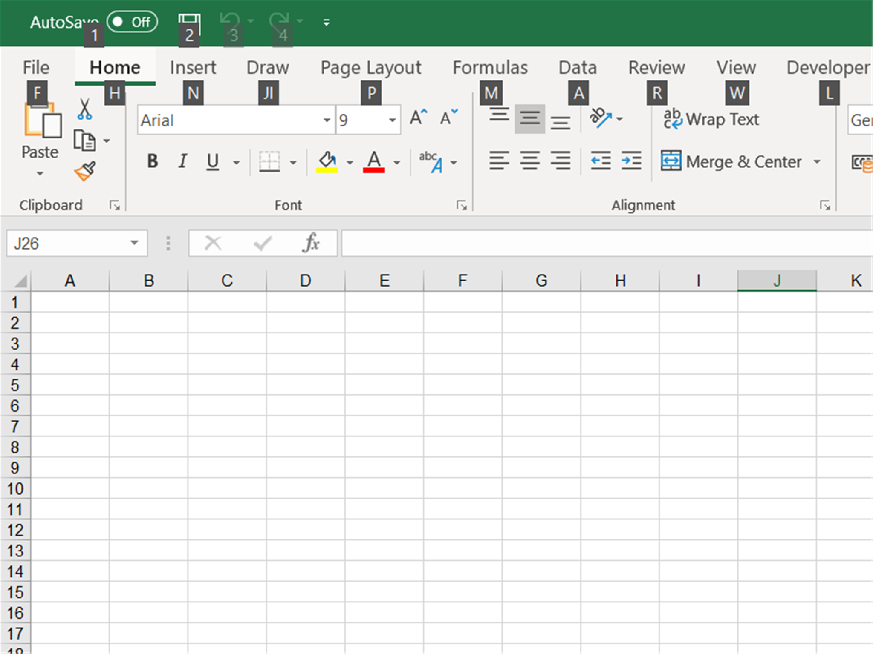Switch to the Review tab

click(656, 68)
